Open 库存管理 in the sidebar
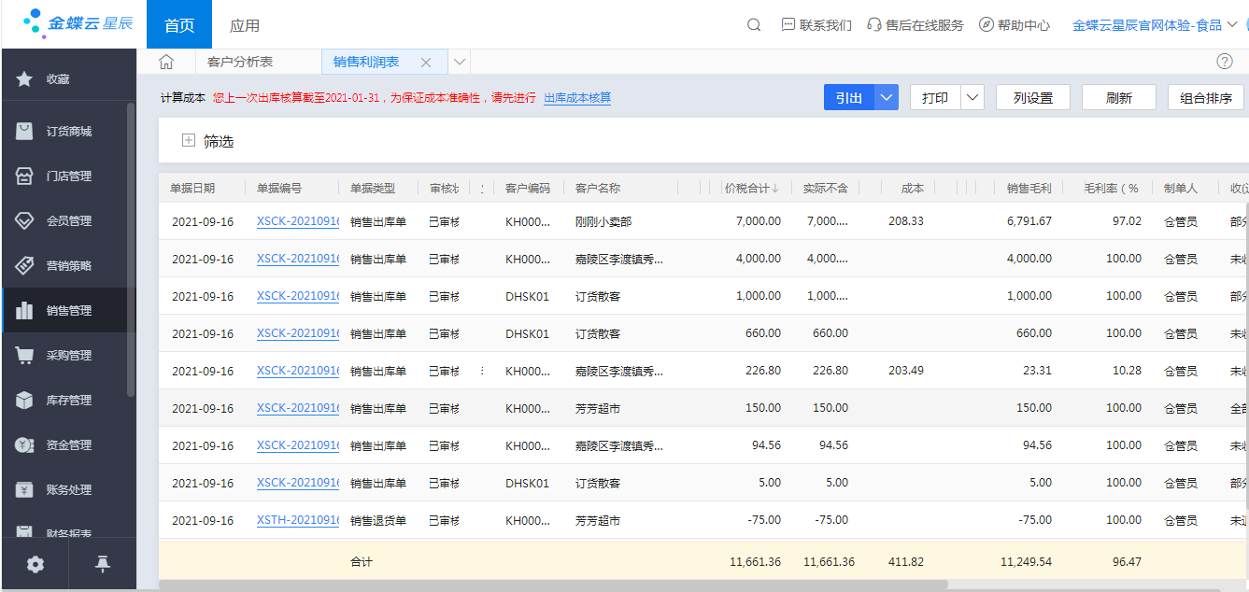The image size is (1249, 592). click(69, 401)
